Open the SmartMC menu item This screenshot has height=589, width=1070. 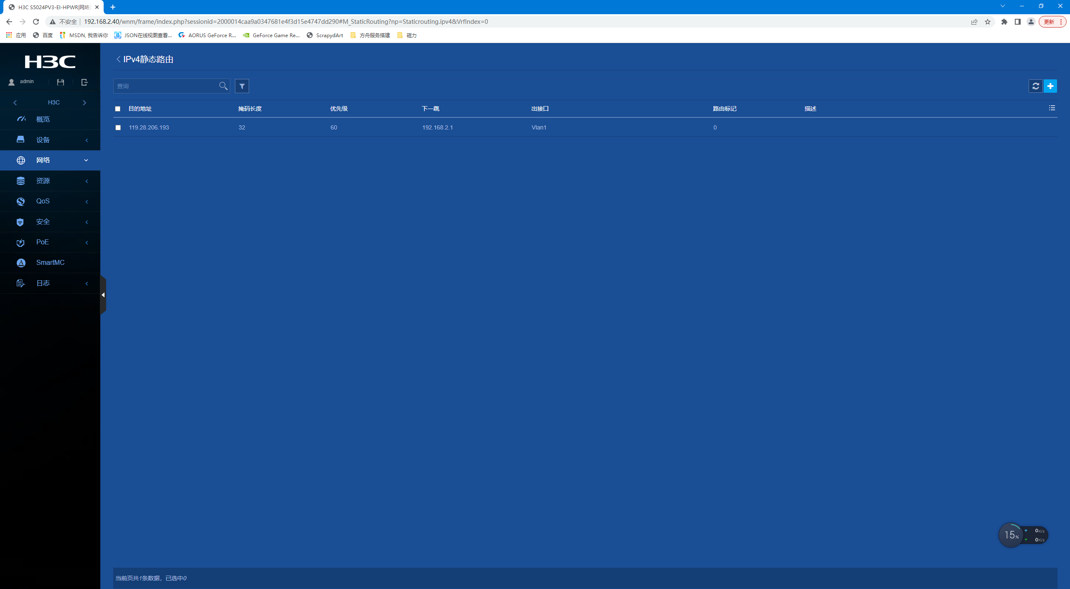(x=50, y=263)
